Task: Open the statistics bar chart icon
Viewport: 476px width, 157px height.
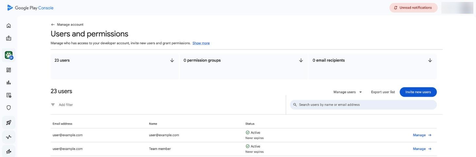Action: 9,82
